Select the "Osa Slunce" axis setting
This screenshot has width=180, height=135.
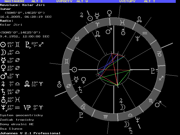pos(11,129)
